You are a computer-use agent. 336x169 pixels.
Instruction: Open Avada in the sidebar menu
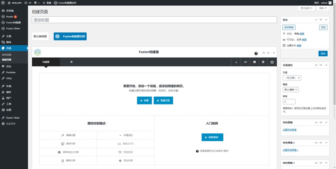coord(10,16)
